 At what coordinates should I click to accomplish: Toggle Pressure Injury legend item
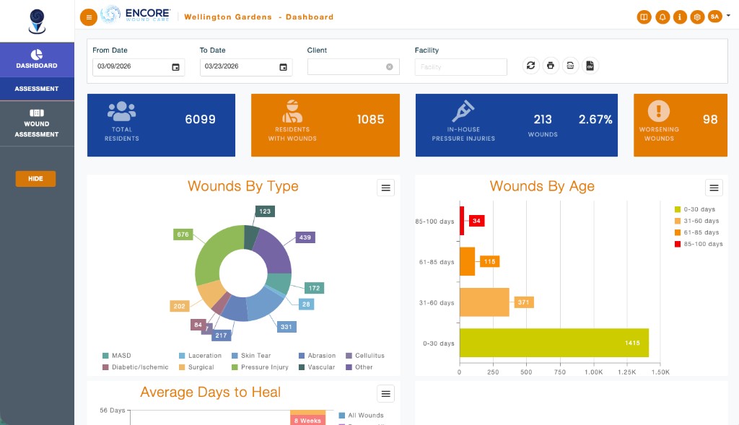[260, 367]
